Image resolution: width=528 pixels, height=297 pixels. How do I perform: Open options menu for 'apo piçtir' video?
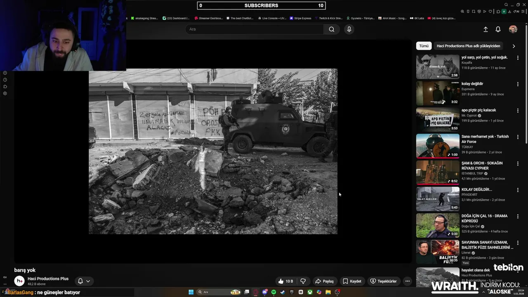518,111
